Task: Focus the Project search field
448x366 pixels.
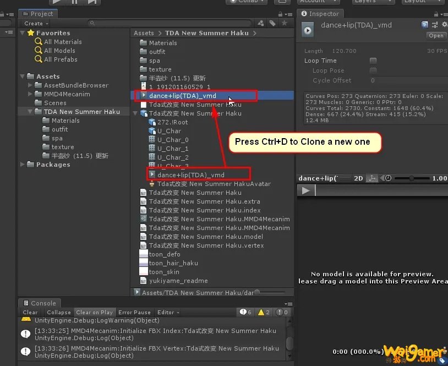Action: point(169,23)
